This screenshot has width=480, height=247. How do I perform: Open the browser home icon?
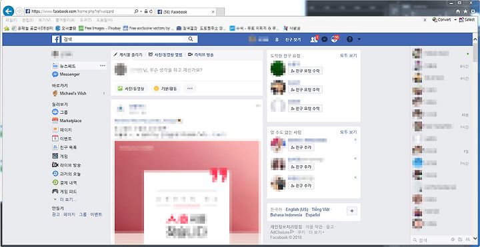click(458, 11)
